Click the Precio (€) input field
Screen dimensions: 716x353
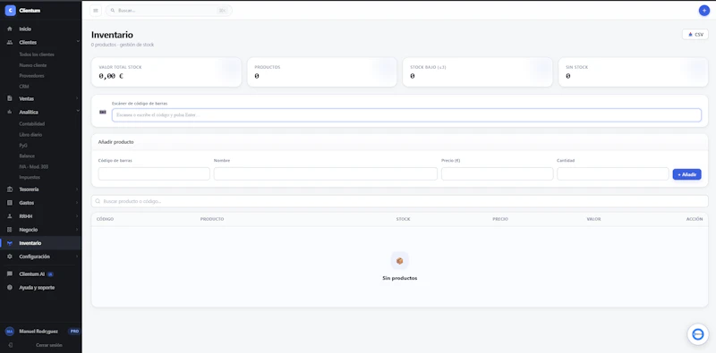click(498, 173)
